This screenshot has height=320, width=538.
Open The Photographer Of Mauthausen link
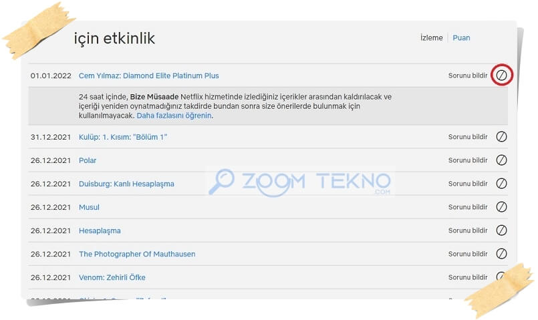(137, 254)
